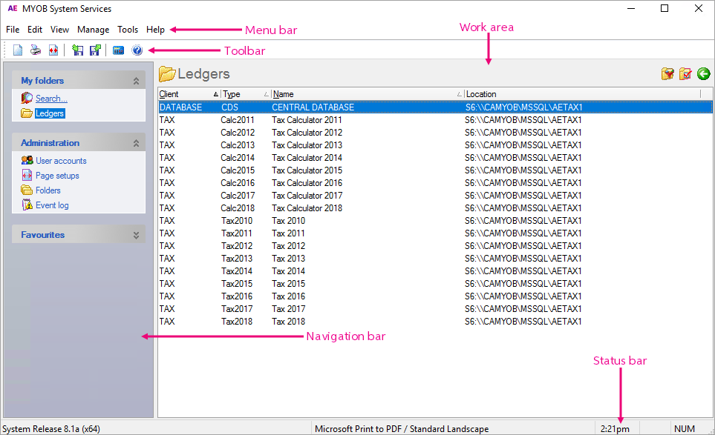Click the Microsoft Print to PDF status entry
The image size is (715, 435).
401,428
